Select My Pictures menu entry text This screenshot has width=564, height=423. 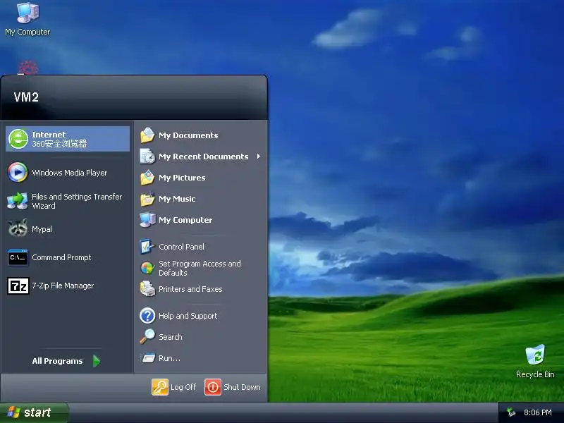(182, 178)
